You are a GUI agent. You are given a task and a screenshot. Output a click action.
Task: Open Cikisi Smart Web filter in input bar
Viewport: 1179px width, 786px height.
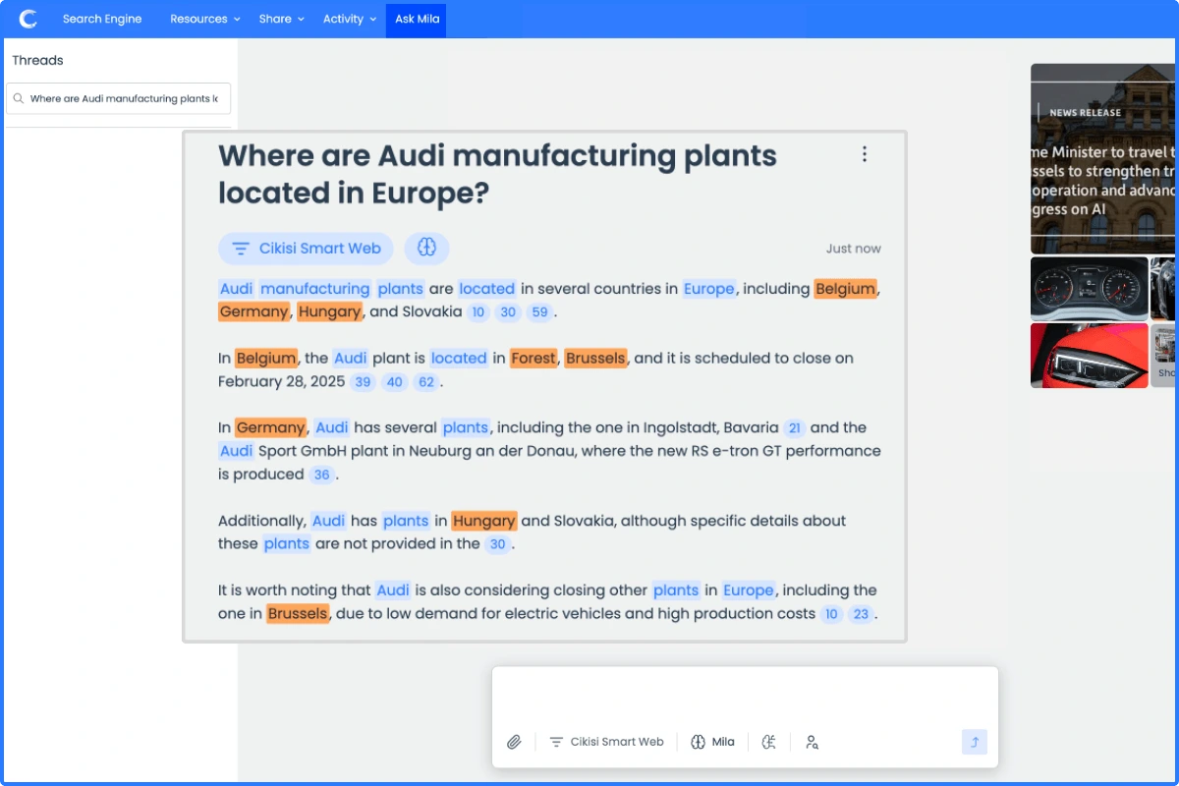pos(606,742)
